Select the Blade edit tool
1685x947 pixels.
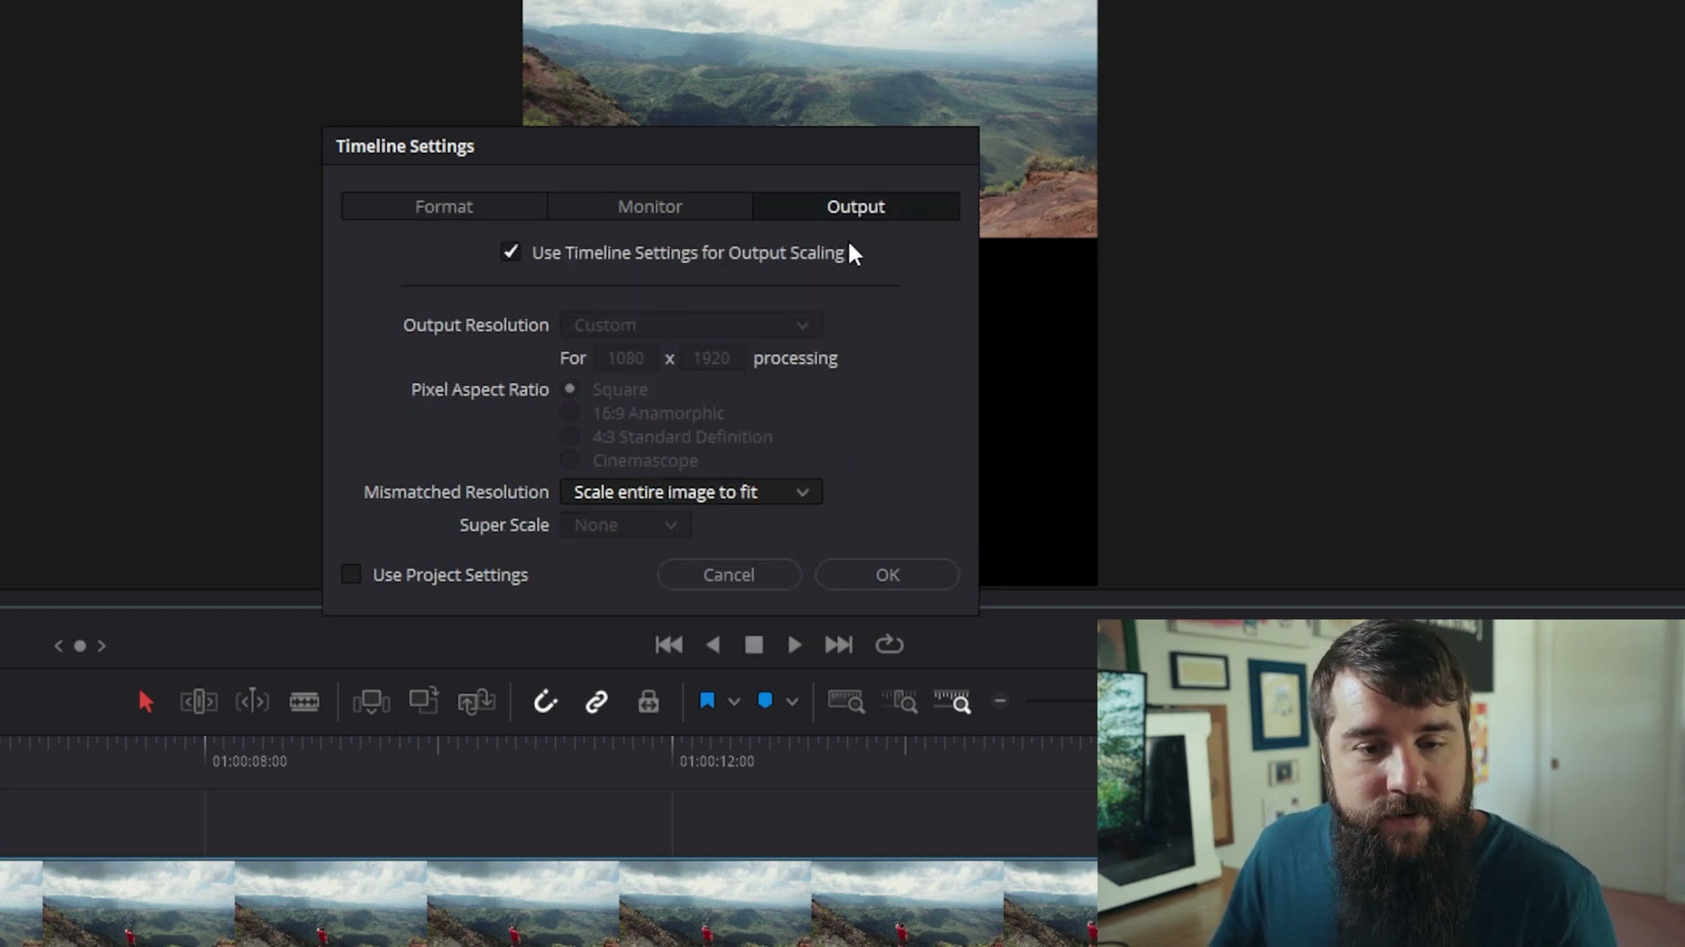pyautogui.click(x=305, y=701)
